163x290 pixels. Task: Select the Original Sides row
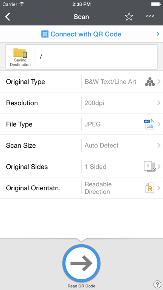click(81, 167)
